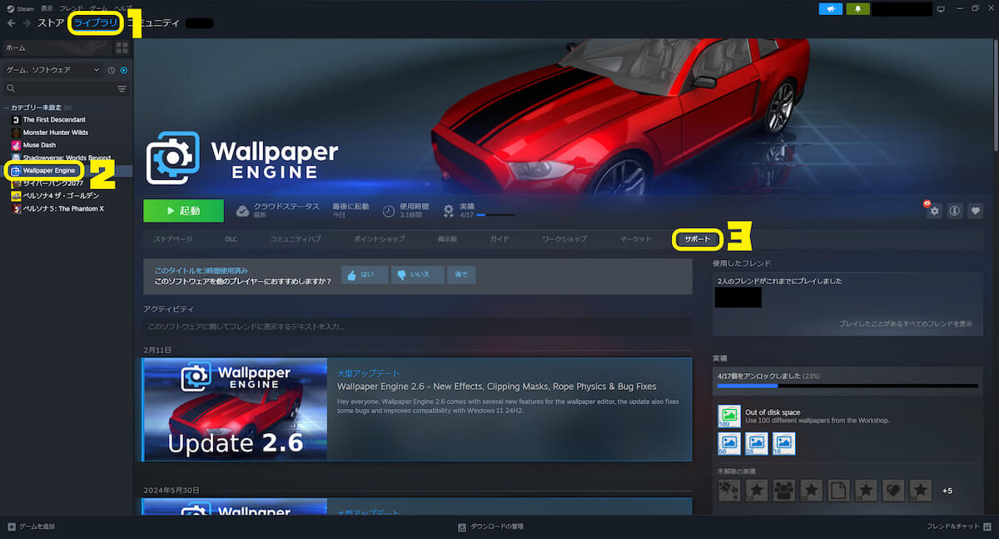The image size is (999, 539).
Task: Open the 掲示板 tab
Action: click(x=447, y=239)
